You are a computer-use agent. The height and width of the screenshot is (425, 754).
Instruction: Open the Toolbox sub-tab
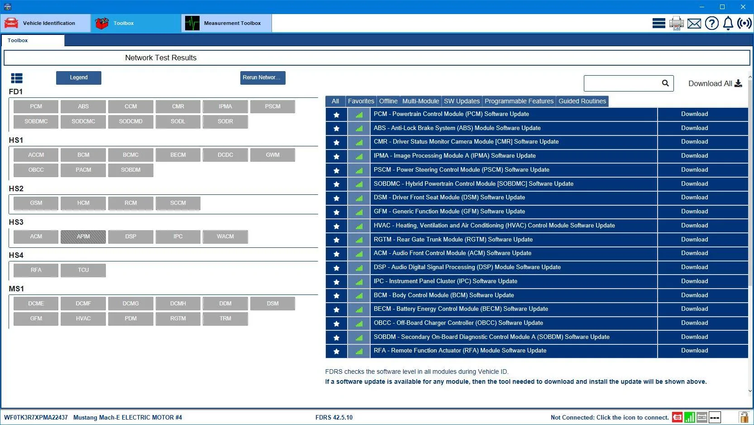[x=33, y=40]
